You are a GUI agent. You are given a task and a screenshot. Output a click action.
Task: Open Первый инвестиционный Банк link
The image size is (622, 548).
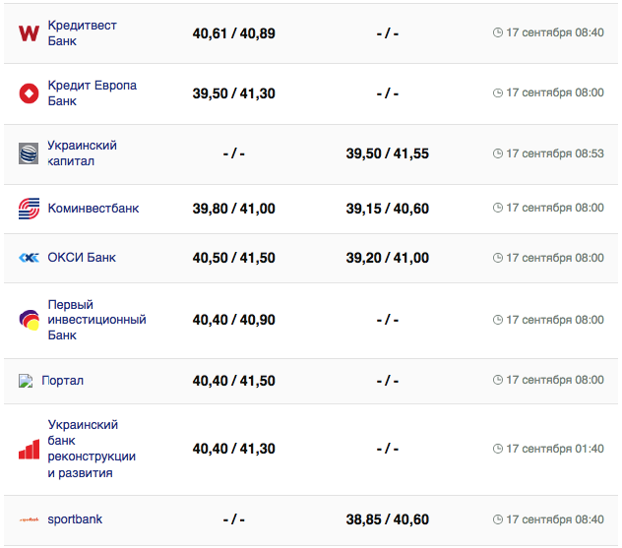click(x=96, y=320)
